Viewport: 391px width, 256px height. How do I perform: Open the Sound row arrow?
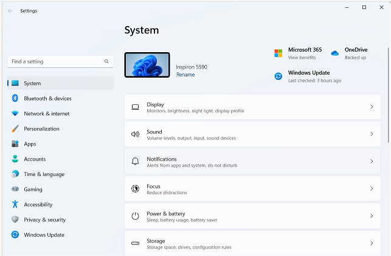point(372,135)
